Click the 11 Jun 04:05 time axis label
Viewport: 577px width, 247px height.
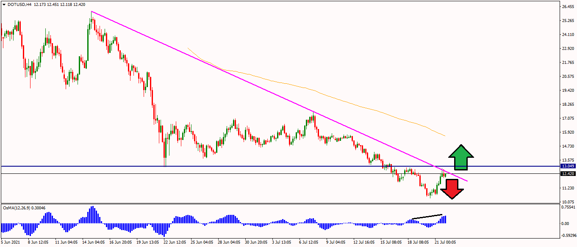click(x=67, y=243)
